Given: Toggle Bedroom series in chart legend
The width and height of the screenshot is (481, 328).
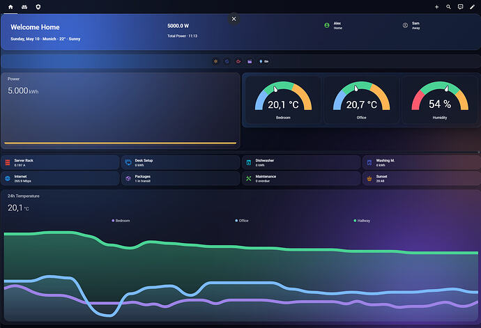Looking at the screenshot, I should tap(121, 221).
